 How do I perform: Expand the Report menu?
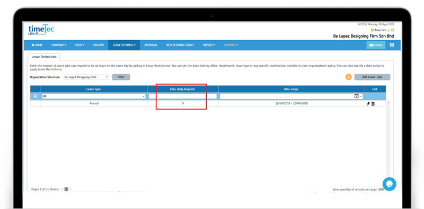click(x=209, y=45)
